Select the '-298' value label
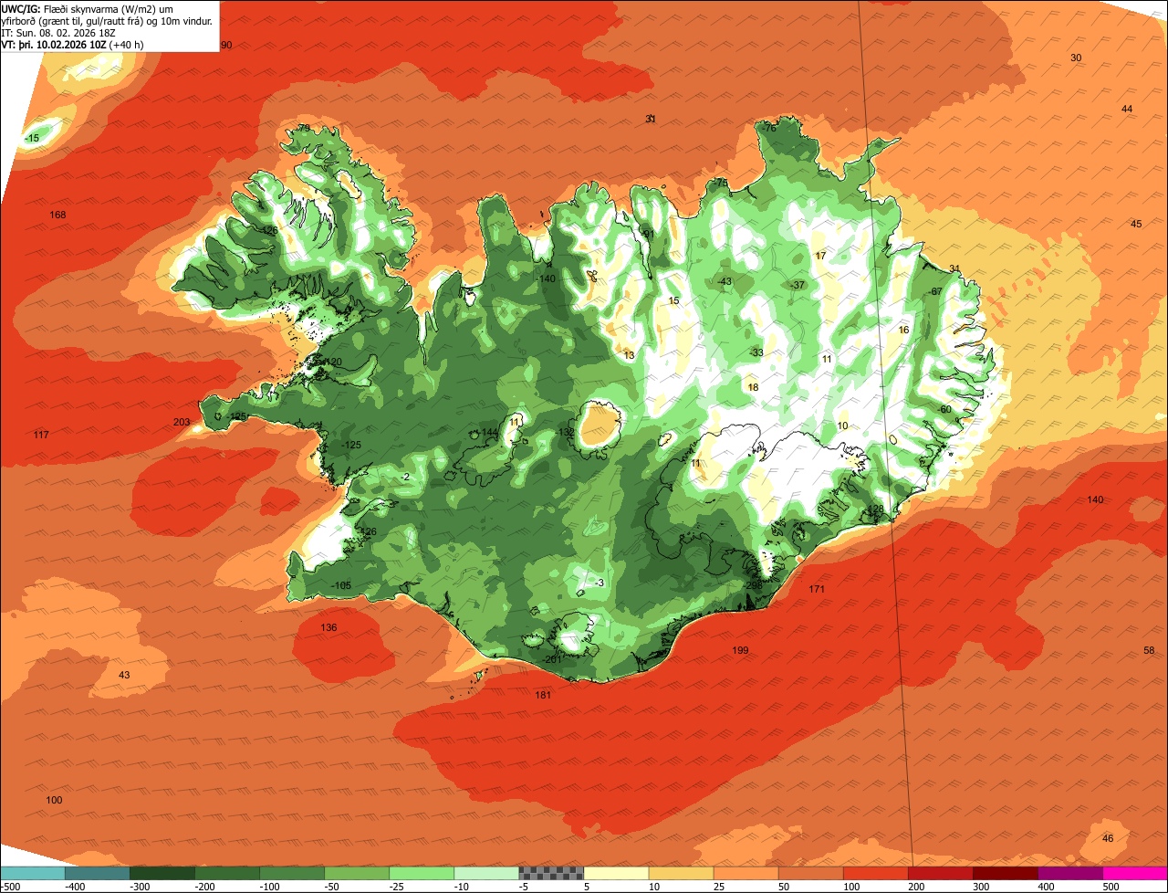The width and height of the screenshot is (1168, 893). click(753, 586)
